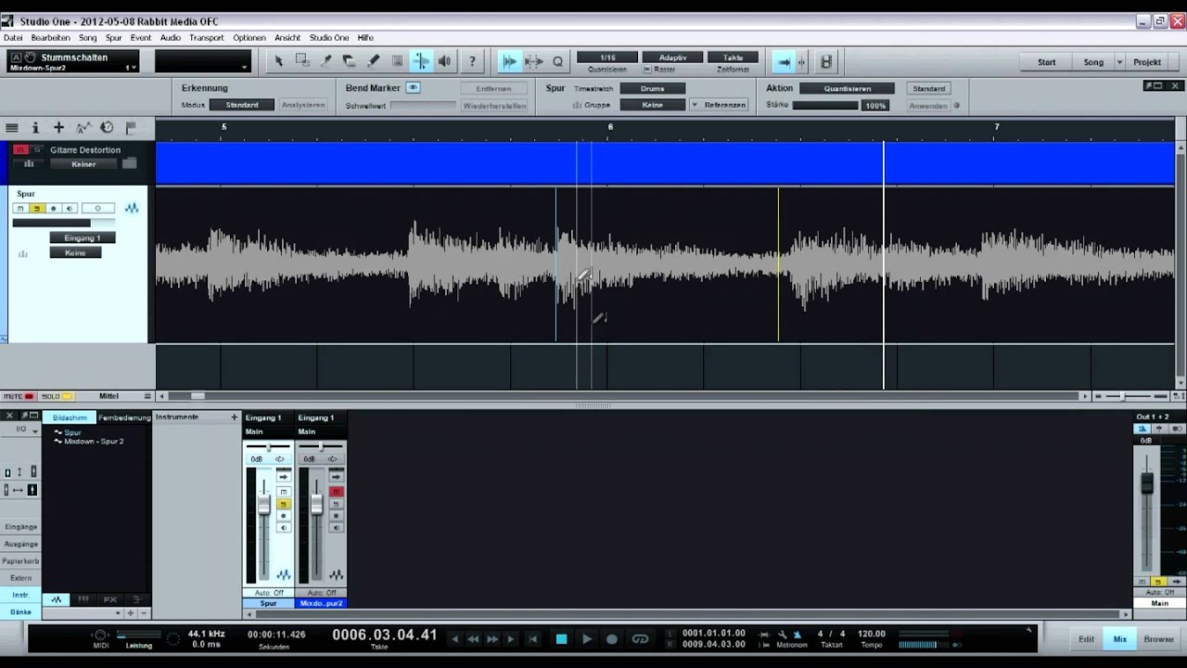Toggle the autoscroll arrow button
This screenshot has width=1187, height=668.
[x=784, y=61]
